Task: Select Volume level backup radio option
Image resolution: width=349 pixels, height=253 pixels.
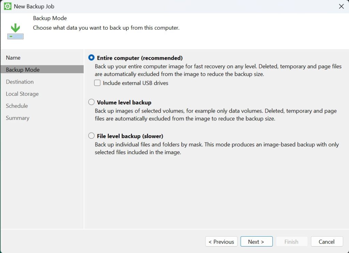Action: pyautogui.click(x=91, y=102)
